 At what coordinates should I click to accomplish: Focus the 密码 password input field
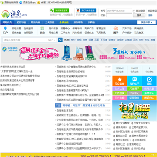click(x=119, y=15)
